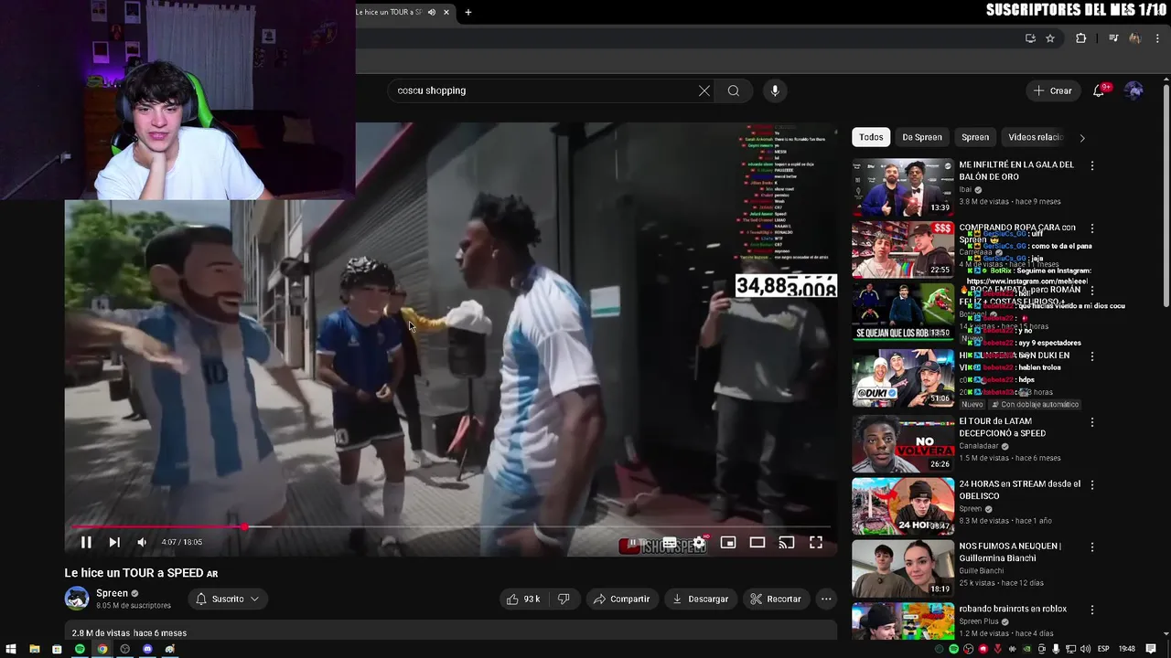Open the Windows notification center
Screen dimensions: 1171x658
click(x=1151, y=649)
